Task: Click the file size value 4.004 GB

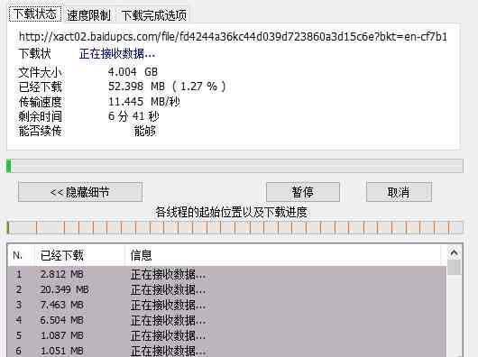Action: [x=133, y=72]
